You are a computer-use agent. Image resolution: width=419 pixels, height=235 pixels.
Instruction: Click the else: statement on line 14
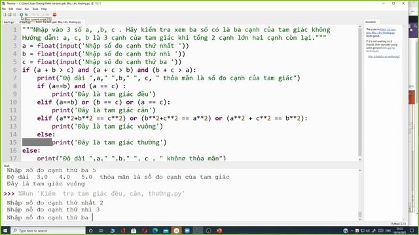(46, 134)
